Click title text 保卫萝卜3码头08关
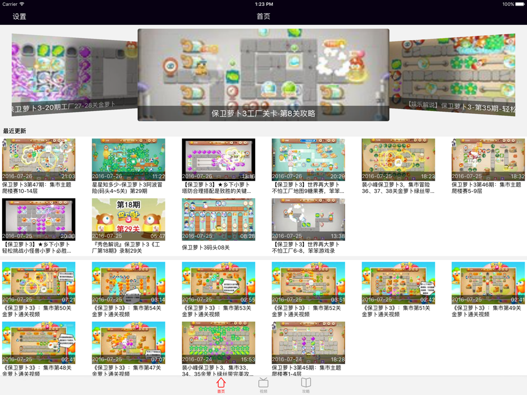 pos(206,248)
